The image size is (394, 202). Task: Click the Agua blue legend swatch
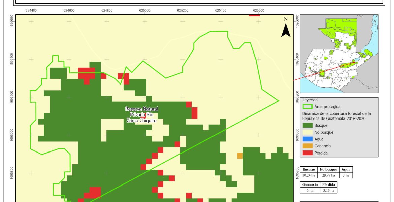tap(307, 139)
